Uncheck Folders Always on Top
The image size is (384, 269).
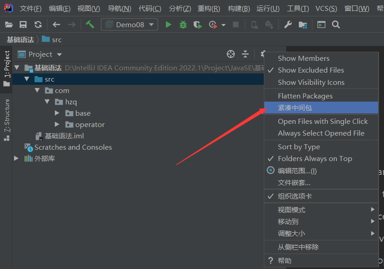[321, 159]
